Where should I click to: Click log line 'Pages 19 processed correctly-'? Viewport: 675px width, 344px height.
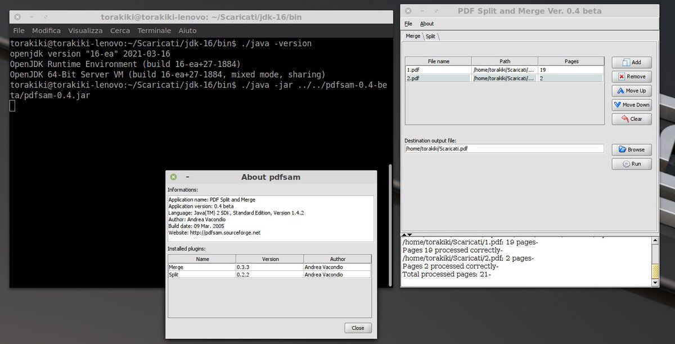point(453,250)
